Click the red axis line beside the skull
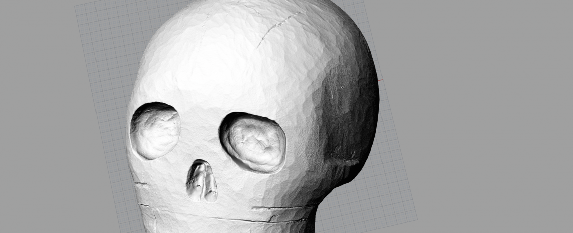 click(x=380, y=80)
